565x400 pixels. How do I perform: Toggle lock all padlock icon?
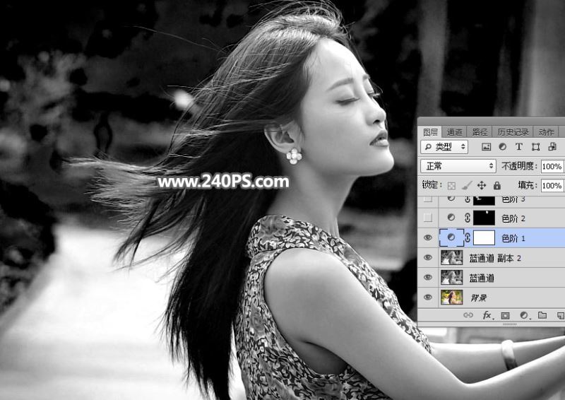pos(497,185)
